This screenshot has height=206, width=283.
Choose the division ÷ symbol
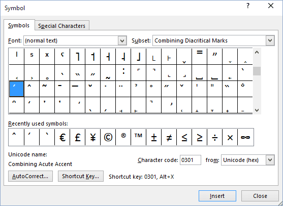215,137
